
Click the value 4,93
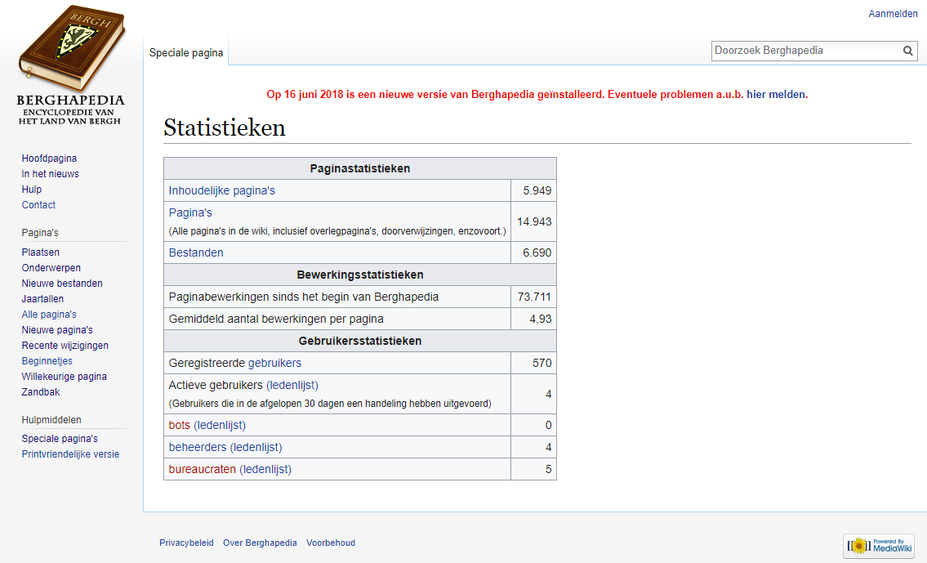click(541, 319)
